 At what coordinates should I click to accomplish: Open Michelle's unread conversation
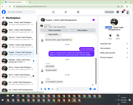click(18, 61)
